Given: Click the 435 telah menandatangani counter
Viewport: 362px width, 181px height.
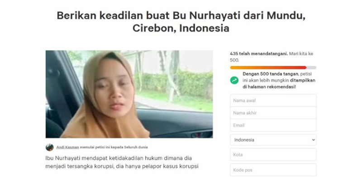Looking at the screenshot, I should [x=259, y=54].
